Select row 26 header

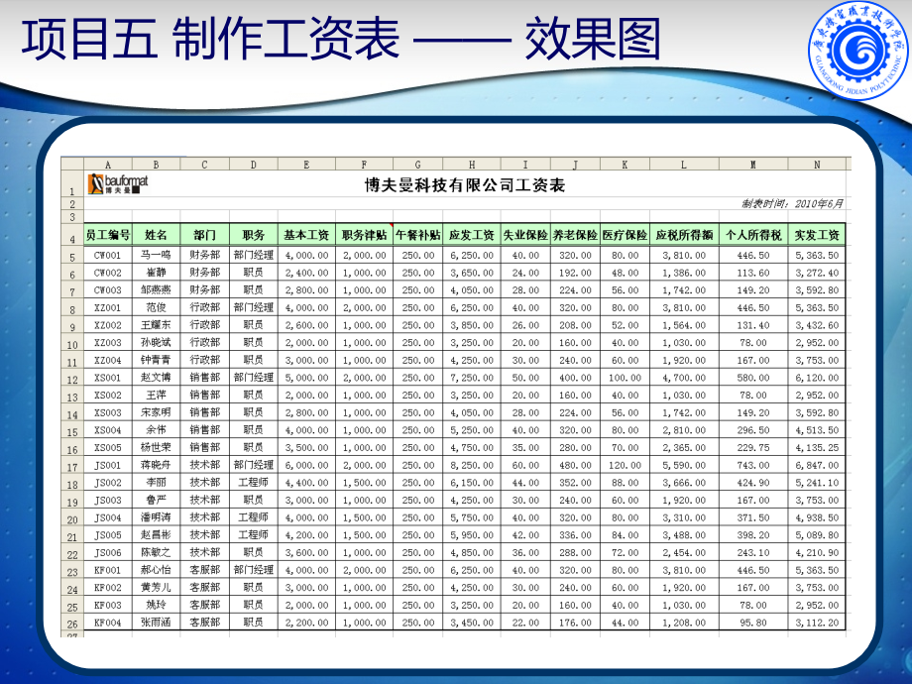(x=72, y=624)
